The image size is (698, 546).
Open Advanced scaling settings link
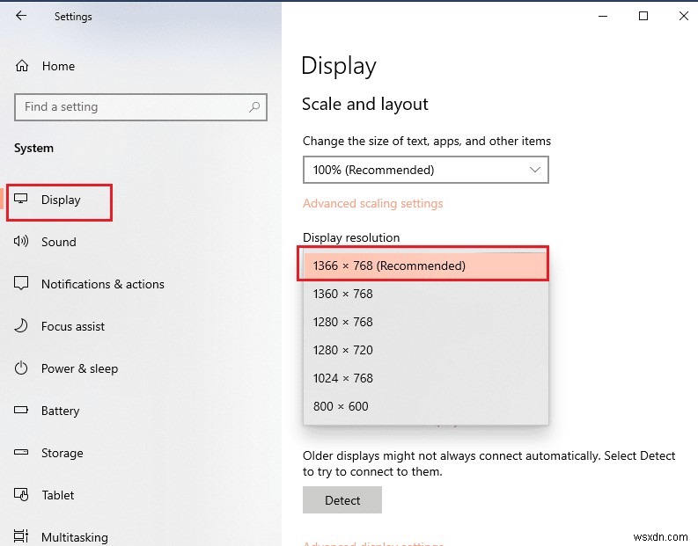[x=372, y=203]
